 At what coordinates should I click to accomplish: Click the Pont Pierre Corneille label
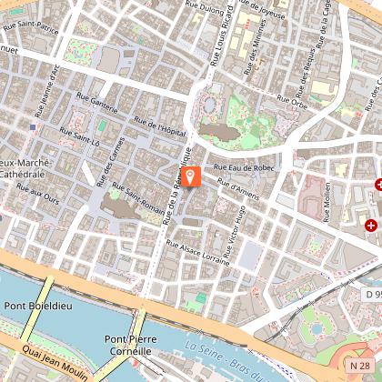(131, 345)
